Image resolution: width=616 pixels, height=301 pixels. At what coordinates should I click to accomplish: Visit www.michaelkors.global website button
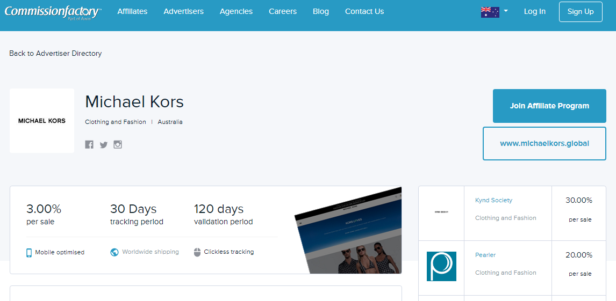pyautogui.click(x=545, y=143)
